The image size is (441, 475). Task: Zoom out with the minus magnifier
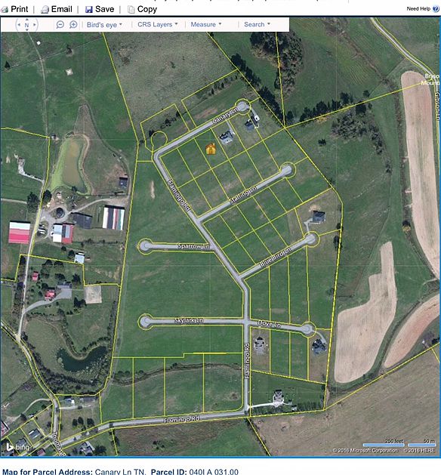[60, 24]
